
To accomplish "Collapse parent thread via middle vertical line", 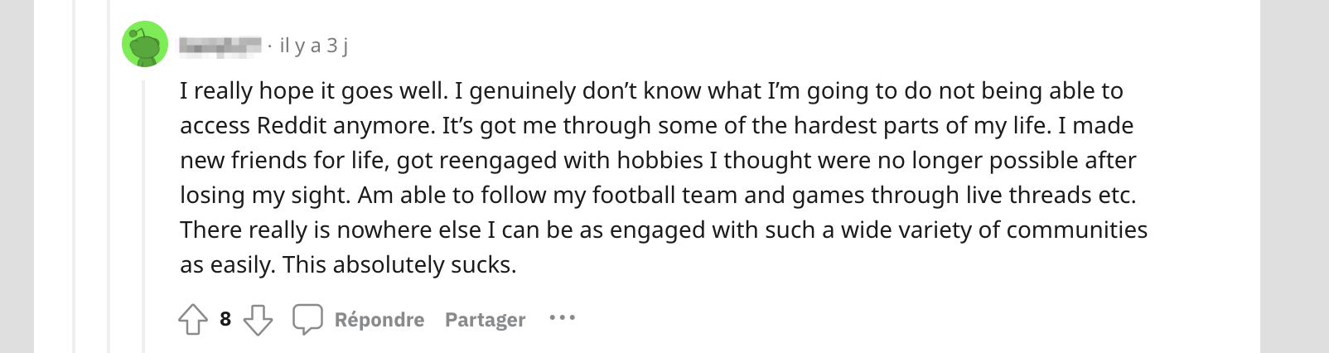I will [109, 176].
